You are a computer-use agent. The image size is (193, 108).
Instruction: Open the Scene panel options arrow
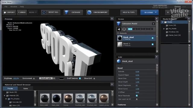pyautogui.click(x=157, y=19)
